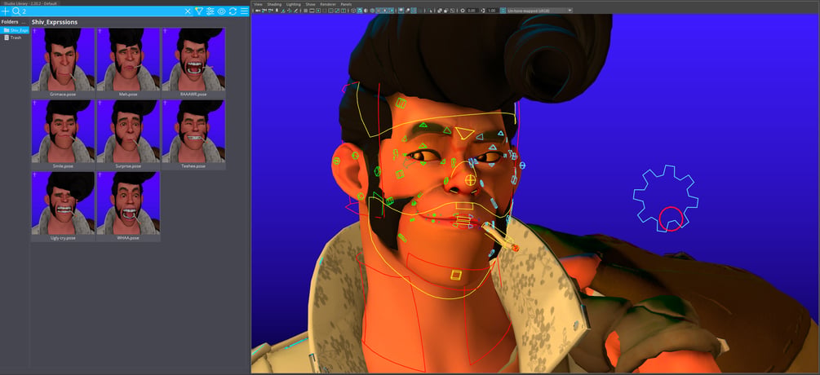This screenshot has width=820, height=375.
Task: Toggle the viewport grid icon
Action: [306, 11]
